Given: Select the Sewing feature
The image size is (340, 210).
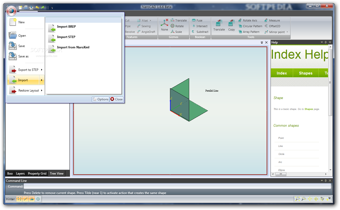Looking at the screenshot, I should pyautogui.click(x=144, y=26).
